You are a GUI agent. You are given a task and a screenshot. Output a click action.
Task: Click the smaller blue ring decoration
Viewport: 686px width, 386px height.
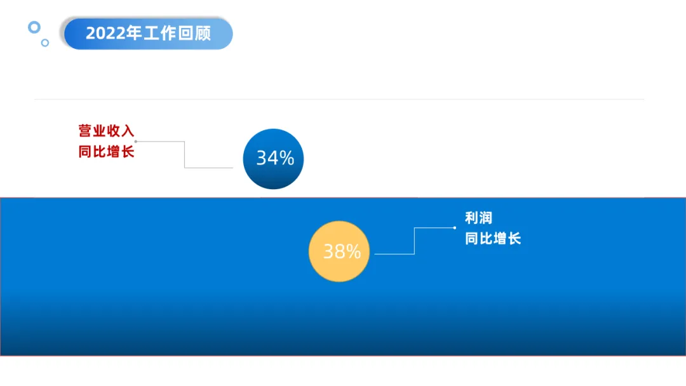[x=45, y=43]
